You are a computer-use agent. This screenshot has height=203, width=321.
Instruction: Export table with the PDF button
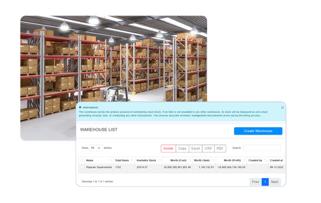pos(220,149)
